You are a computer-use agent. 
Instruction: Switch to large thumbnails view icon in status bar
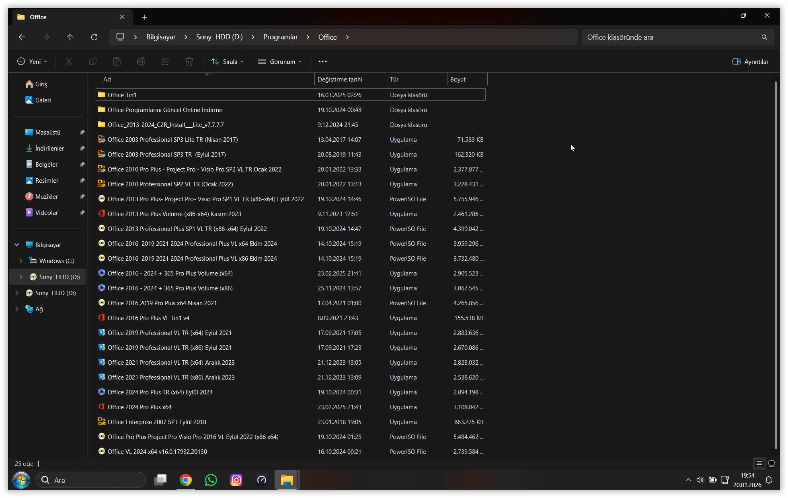tap(772, 464)
